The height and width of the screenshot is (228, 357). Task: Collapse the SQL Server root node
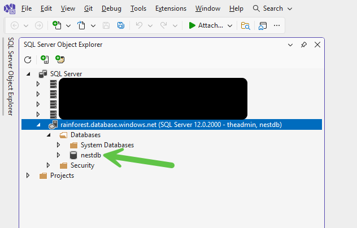28,74
